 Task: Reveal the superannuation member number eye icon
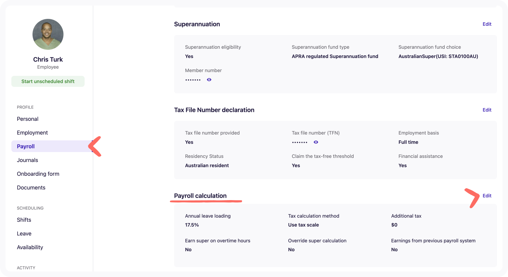click(209, 80)
